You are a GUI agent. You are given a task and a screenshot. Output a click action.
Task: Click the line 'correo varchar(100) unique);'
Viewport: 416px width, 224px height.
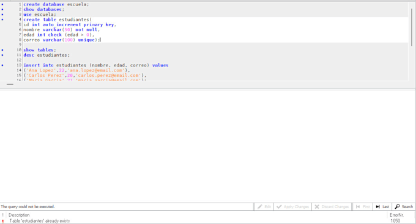click(62, 40)
